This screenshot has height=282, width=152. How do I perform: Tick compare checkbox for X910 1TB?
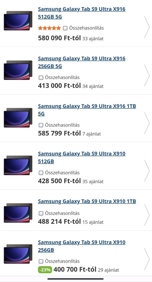point(41,213)
